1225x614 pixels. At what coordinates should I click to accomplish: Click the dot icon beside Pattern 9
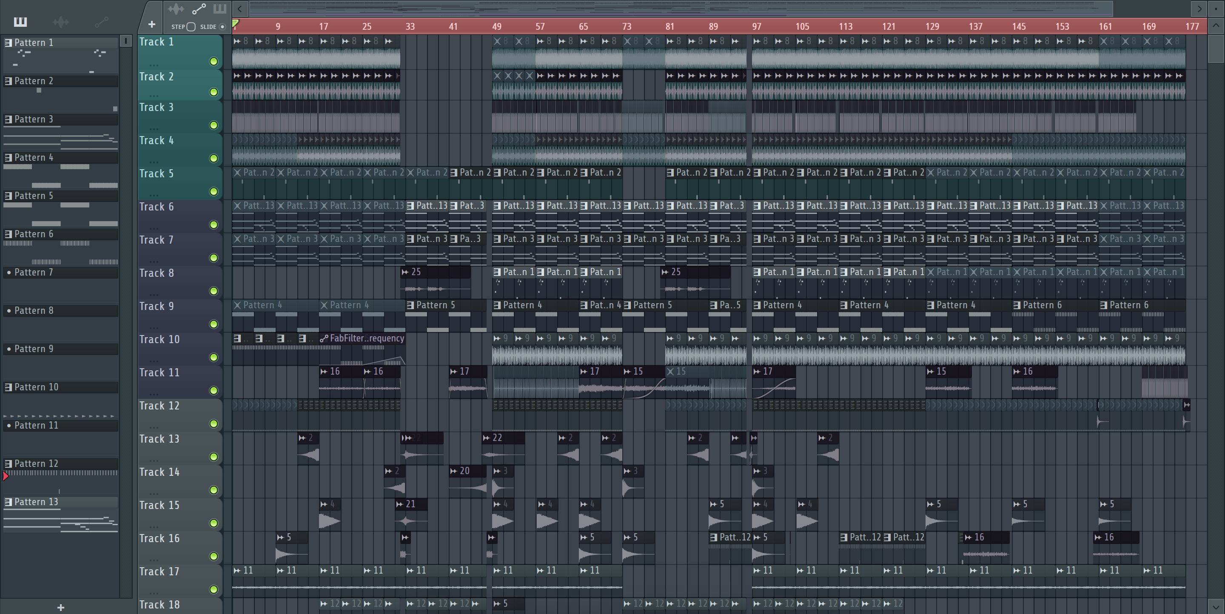(8, 349)
